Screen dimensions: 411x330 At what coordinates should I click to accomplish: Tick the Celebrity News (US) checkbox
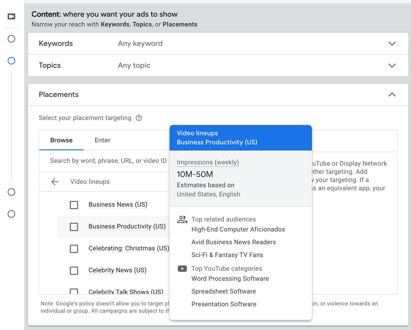(74, 270)
